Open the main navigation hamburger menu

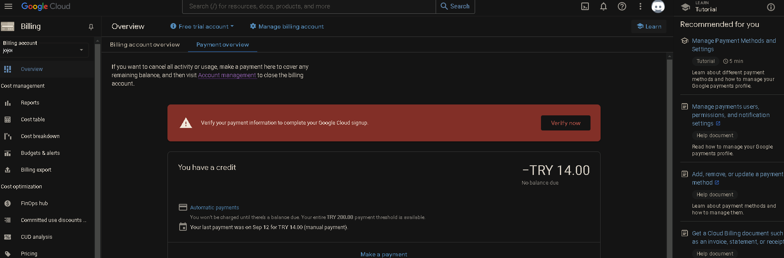point(8,6)
